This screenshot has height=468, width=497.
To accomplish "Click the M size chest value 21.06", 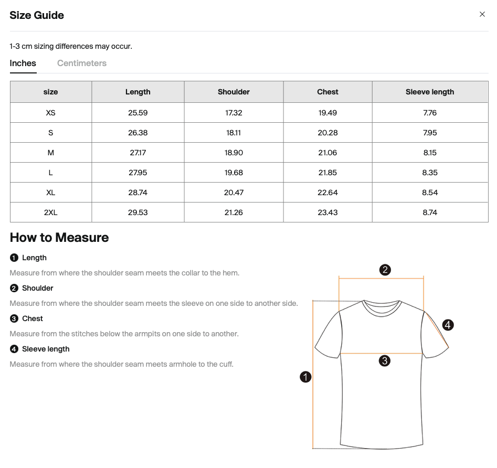I will coord(327,153).
